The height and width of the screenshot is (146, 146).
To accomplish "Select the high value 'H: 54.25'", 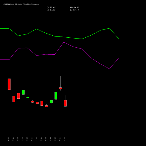I will (x=74, y=8).
